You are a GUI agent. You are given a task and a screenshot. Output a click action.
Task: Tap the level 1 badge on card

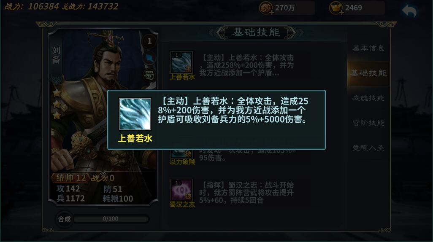tap(149, 41)
